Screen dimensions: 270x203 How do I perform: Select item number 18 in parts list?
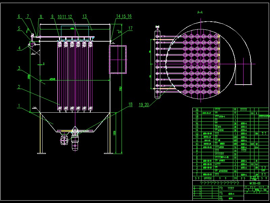click(x=197, y=116)
